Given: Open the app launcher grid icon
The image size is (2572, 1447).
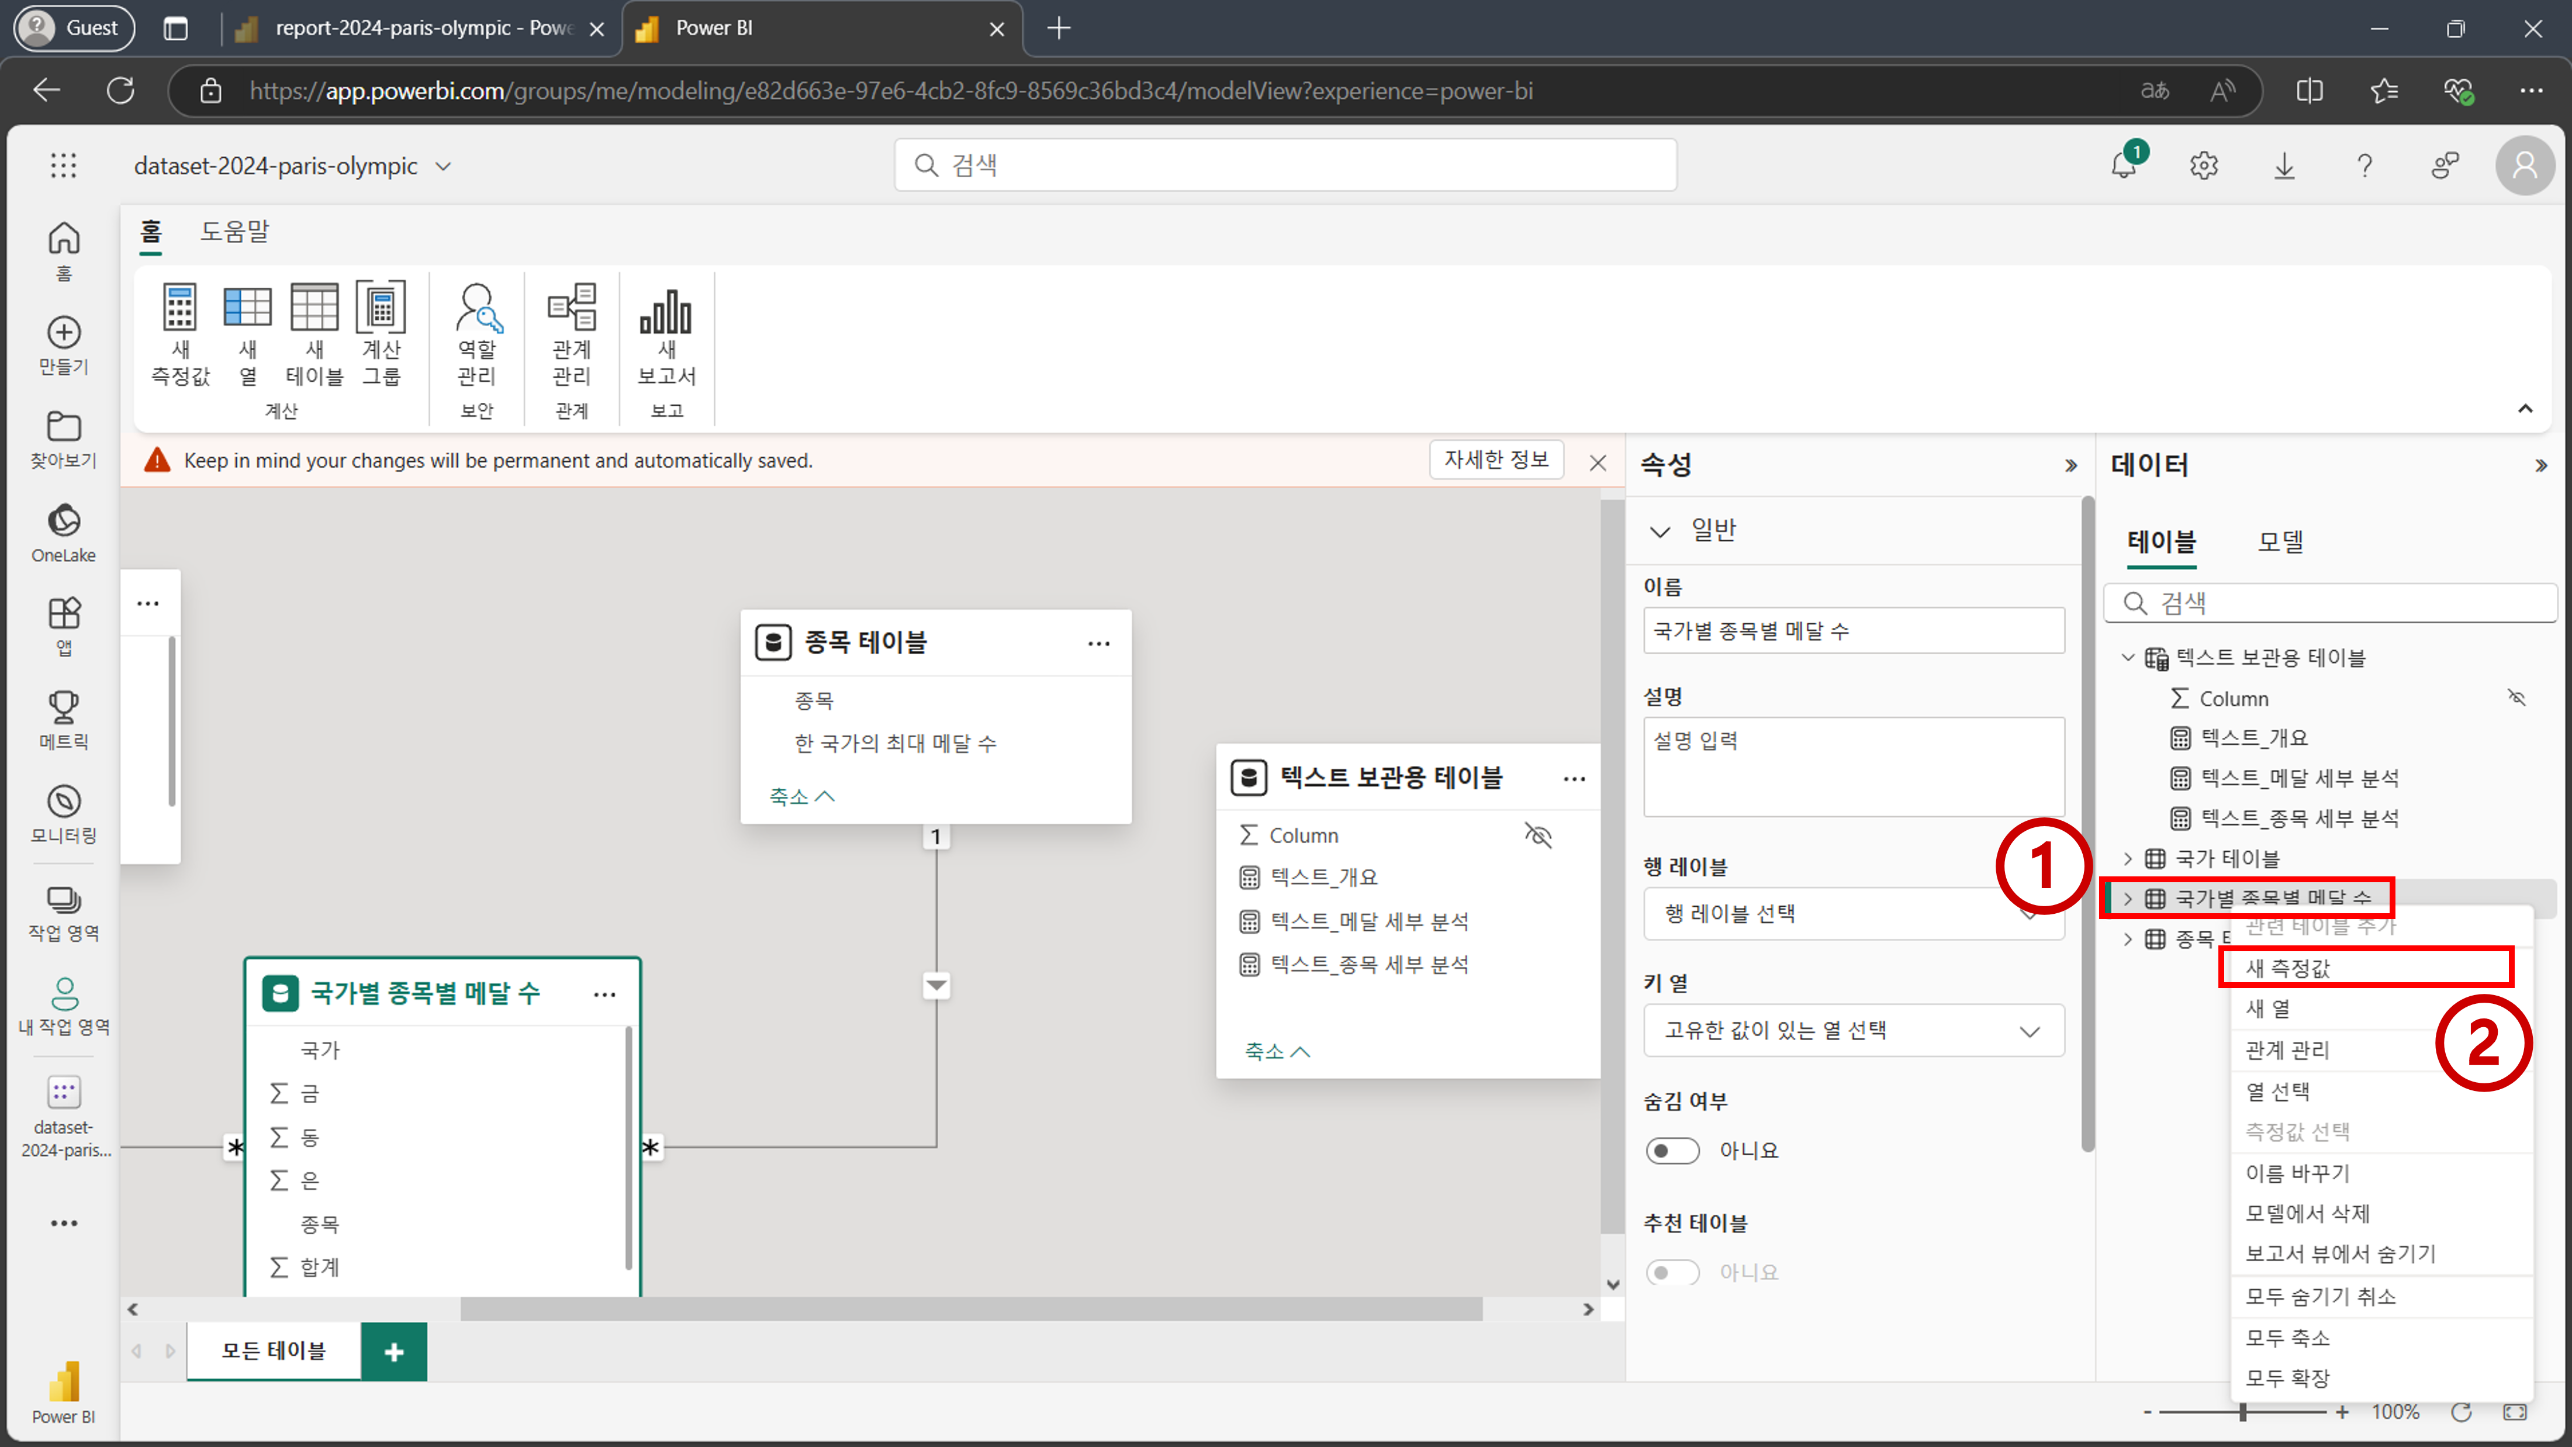Looking at the screenshot, I should (x=64, y=165).
